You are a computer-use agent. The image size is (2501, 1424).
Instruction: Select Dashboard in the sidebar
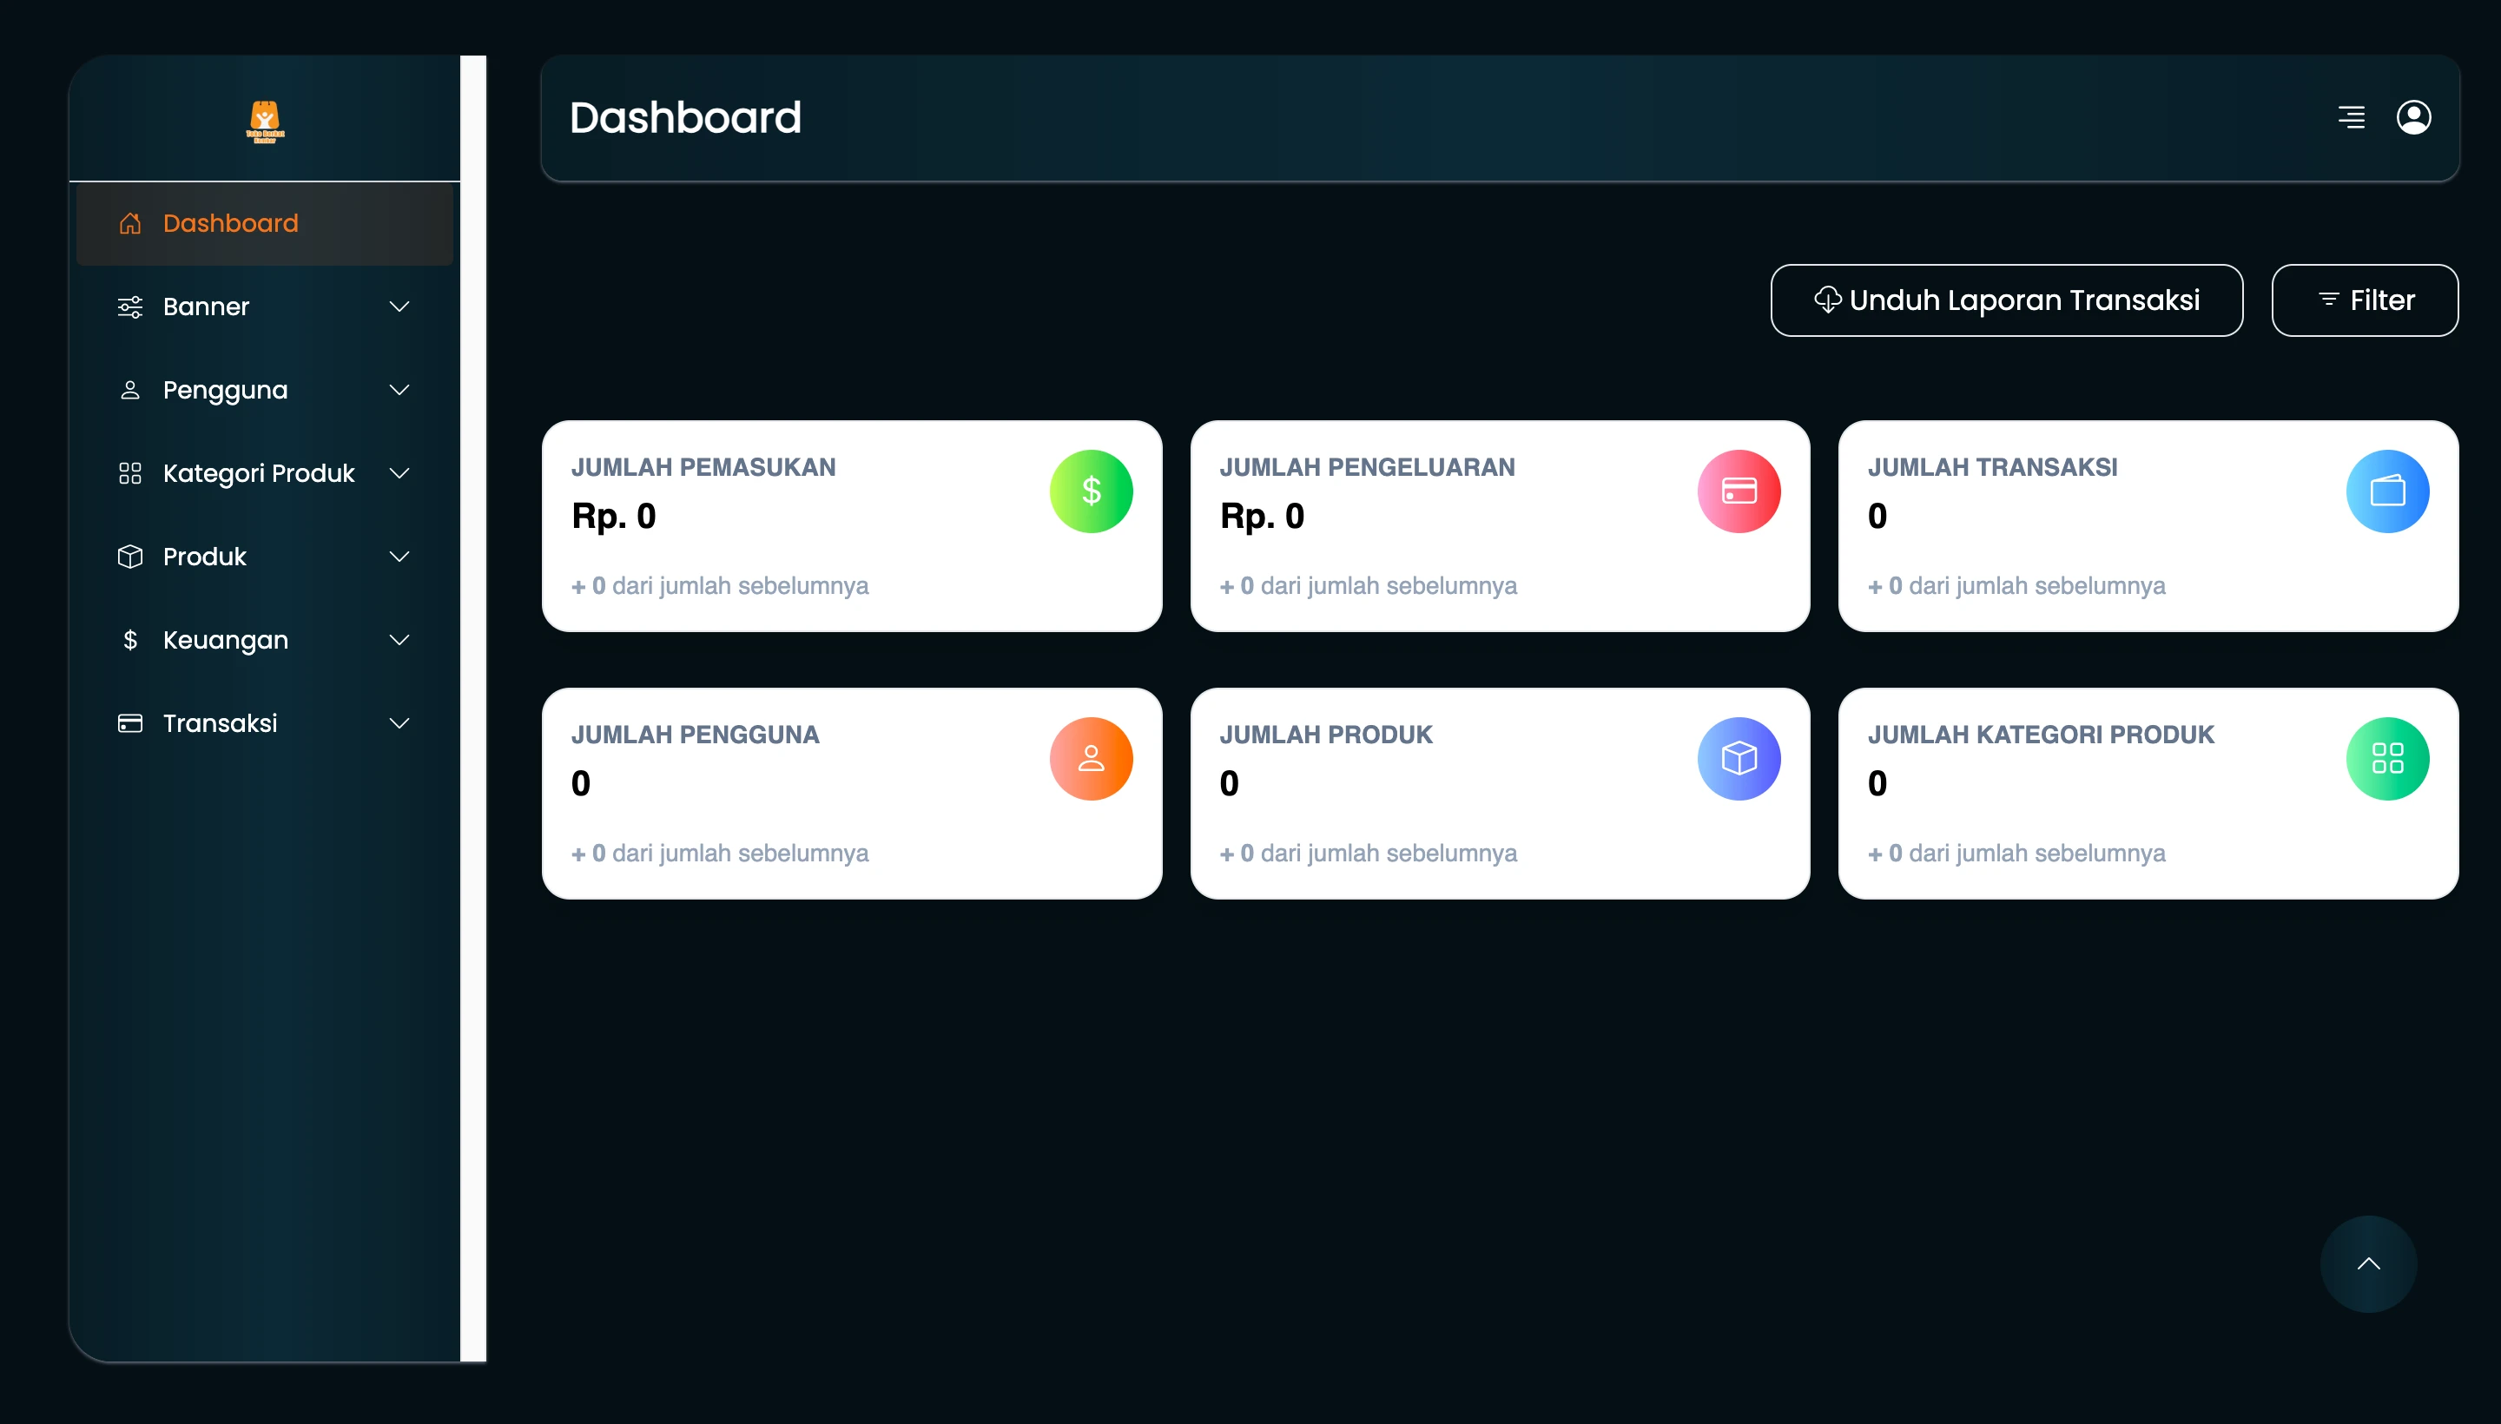[x=230, y=223]
